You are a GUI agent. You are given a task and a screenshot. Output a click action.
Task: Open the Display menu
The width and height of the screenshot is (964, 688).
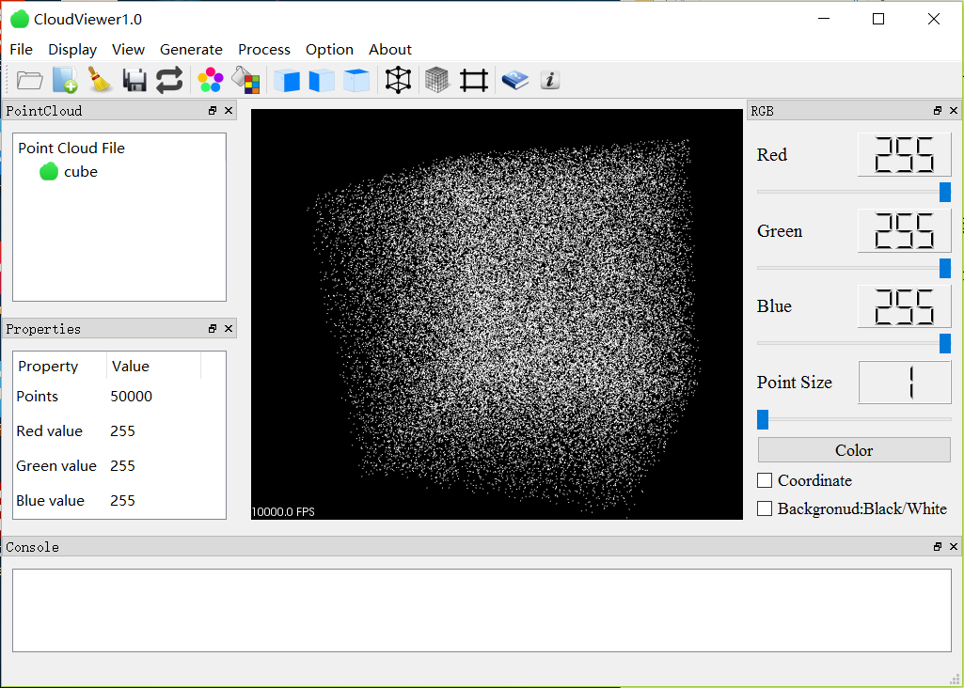[72, 49]
